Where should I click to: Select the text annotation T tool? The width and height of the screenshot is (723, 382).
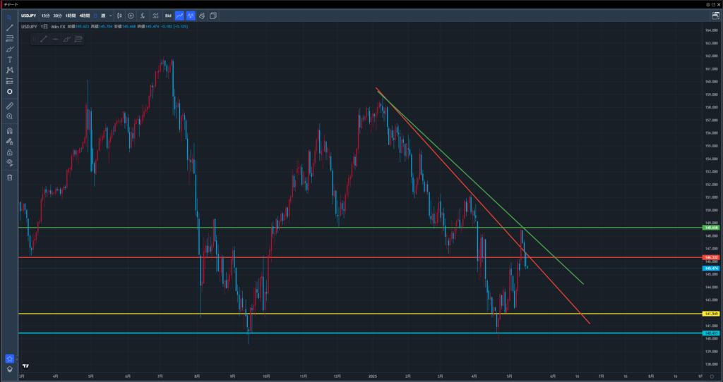pos(9,60)
